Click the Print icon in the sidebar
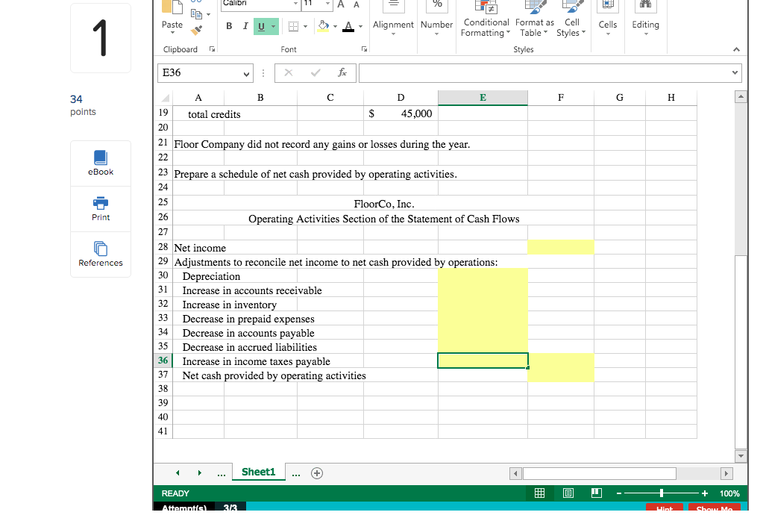The height and width of the screenshot is (518, 766). pyautogui.click(x=100, y=208)
